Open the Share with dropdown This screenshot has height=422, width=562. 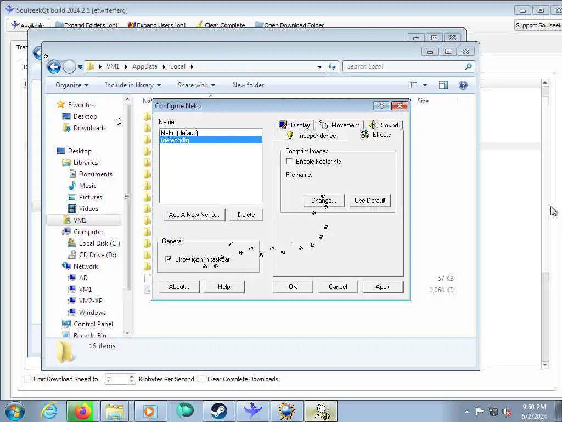tap(196, 85)
